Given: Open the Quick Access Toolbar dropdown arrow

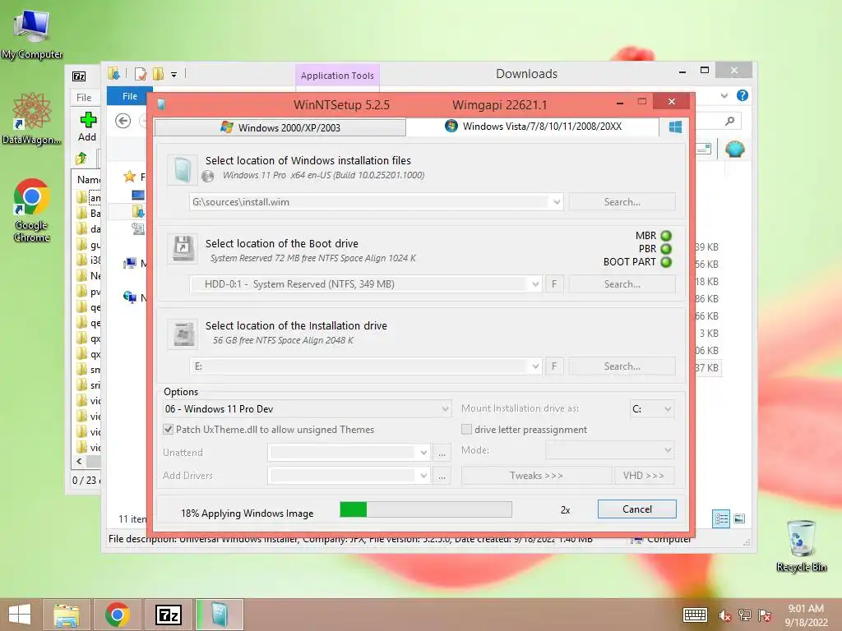Looking at the screenshot, I should (x=174, y=75).
